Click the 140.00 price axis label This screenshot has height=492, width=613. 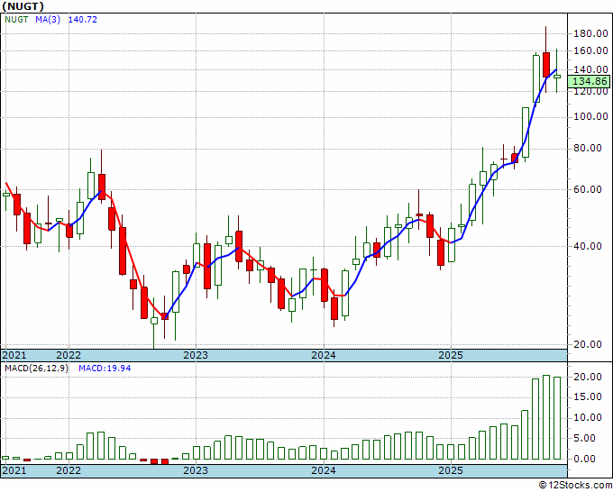590,69
